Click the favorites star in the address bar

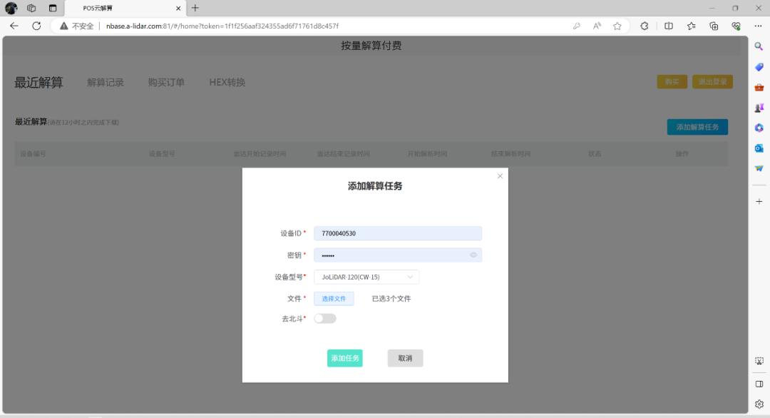coord(617,26)
